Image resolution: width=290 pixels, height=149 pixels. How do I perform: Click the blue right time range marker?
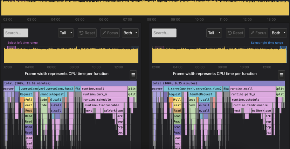click(x=282, y=48)
